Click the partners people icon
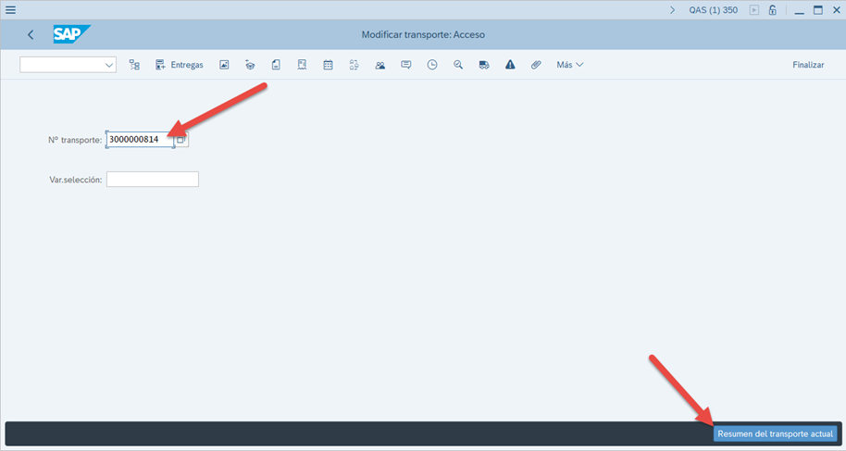The image size is (846, 451). (x=380, y=65)
